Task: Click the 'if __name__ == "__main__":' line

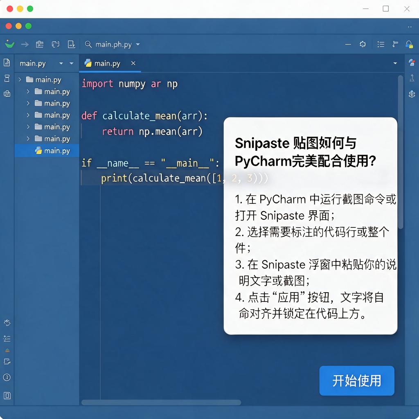Action: 150,163
